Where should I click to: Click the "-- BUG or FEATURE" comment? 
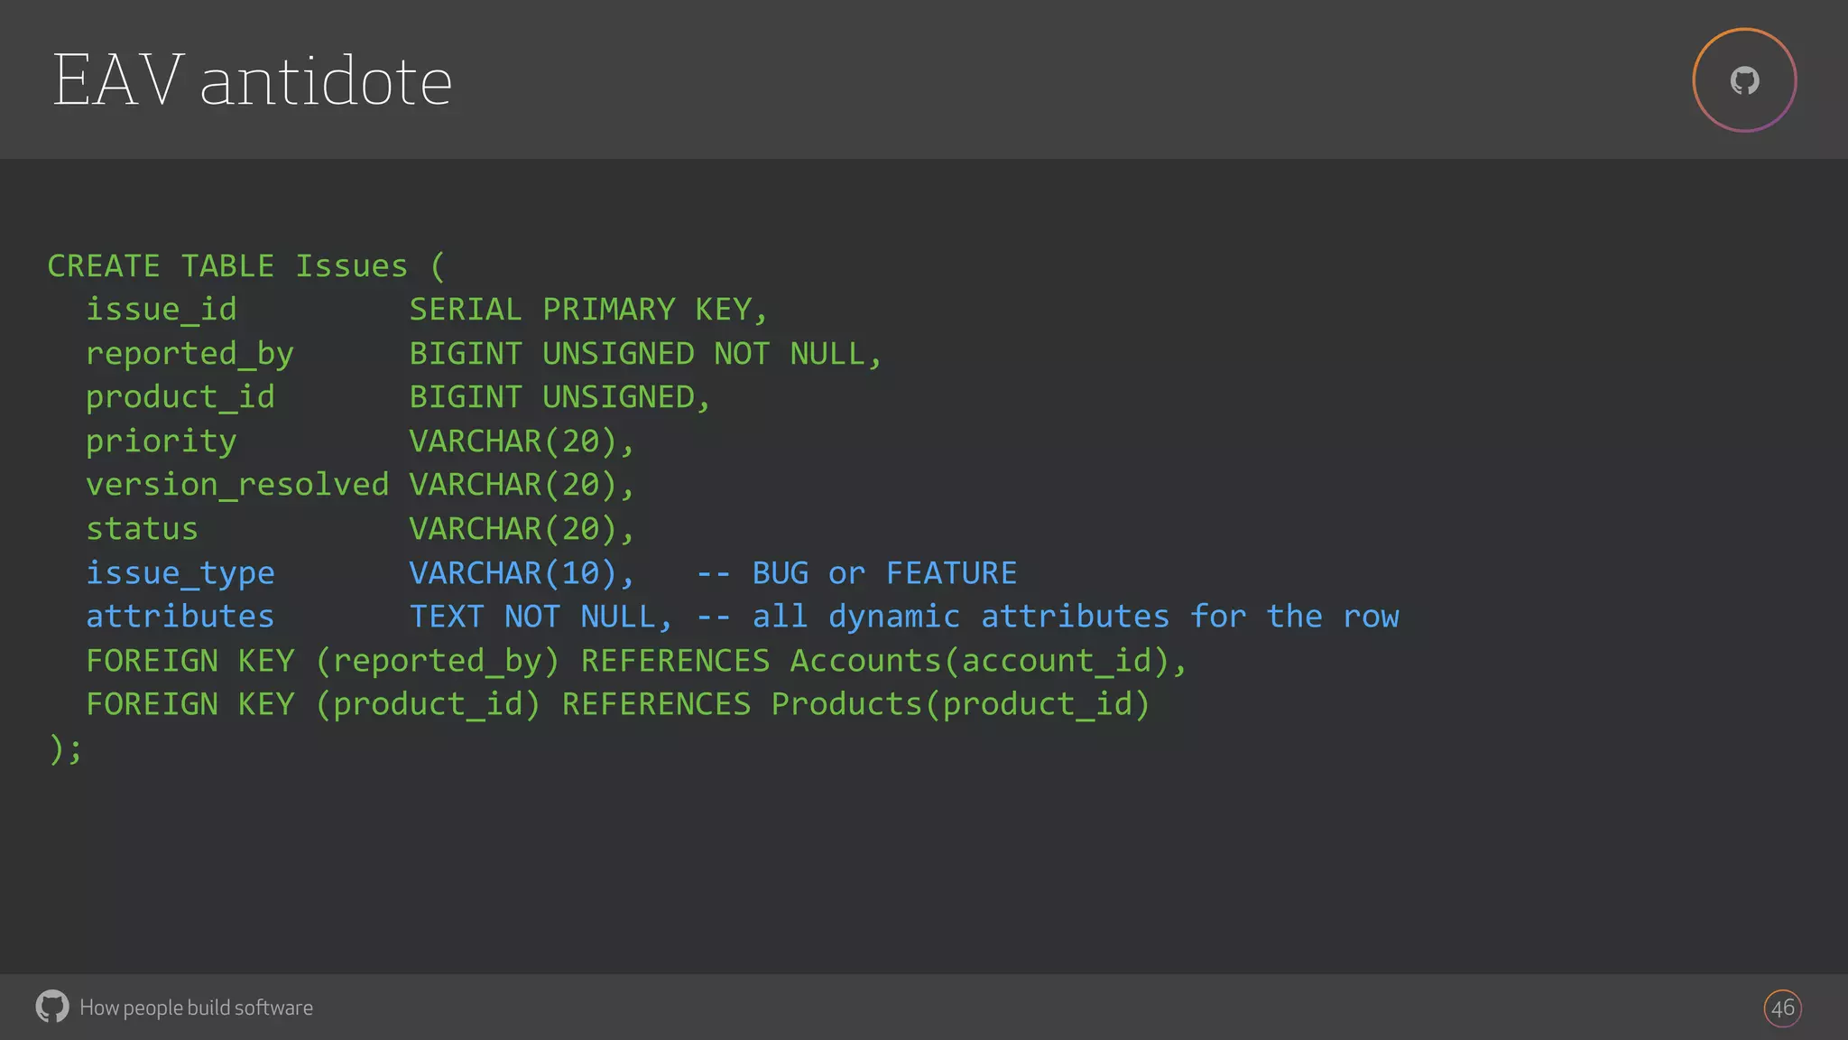coord(856,573)
